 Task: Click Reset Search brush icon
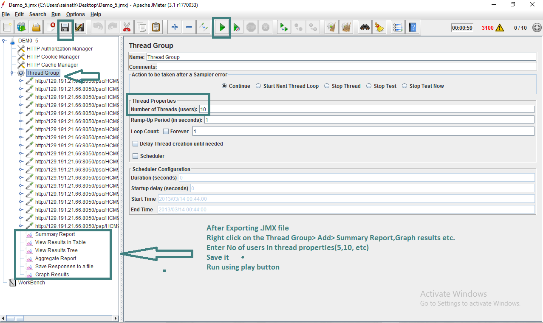[379, 28]
